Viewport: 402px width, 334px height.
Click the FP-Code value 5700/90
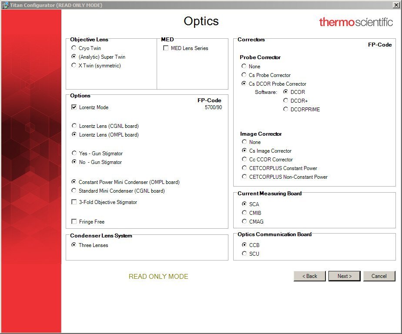213,107
